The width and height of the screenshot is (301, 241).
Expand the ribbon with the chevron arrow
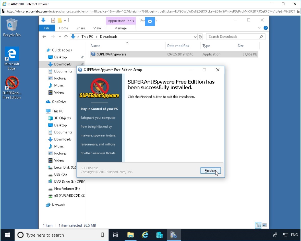tap(259, 28)
